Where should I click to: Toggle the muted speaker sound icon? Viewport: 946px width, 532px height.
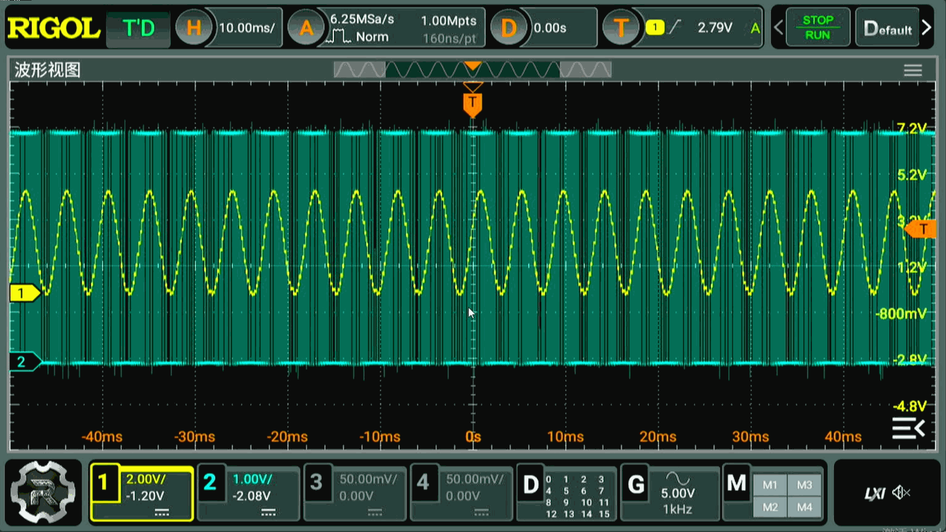[x=901, y=492]
